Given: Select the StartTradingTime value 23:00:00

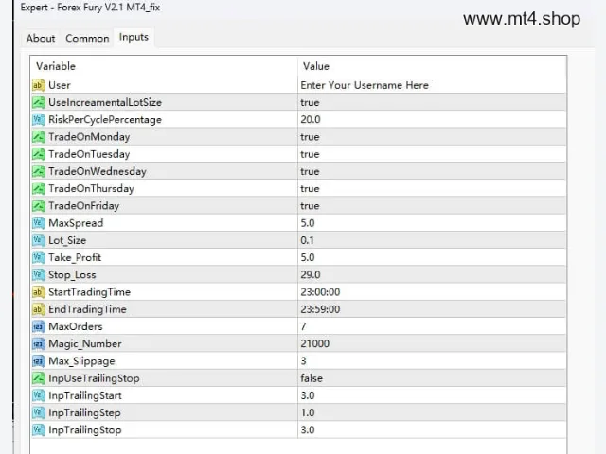Looking at the screenshot, I should [320, 292].
